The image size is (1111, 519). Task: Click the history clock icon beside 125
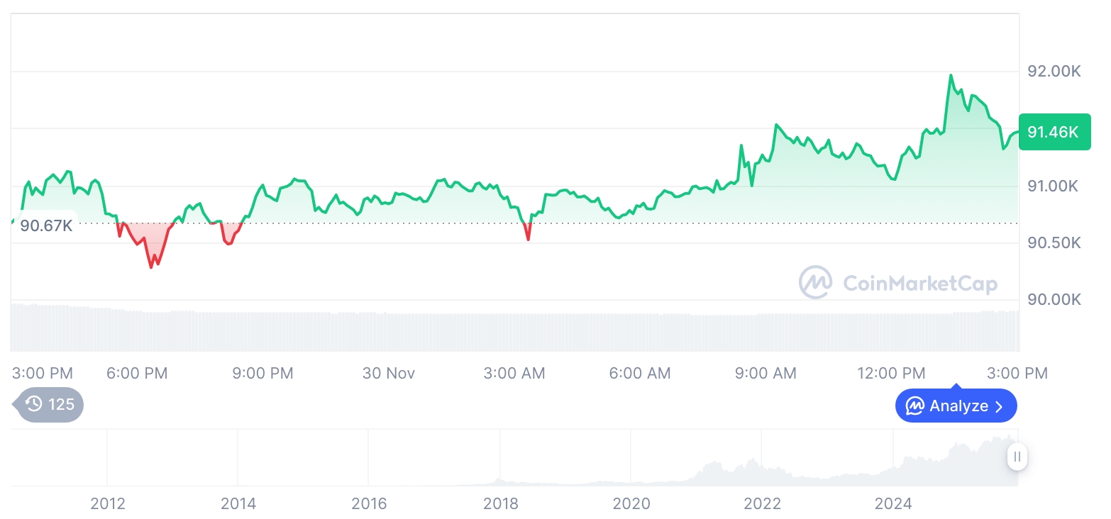(34, 404)
